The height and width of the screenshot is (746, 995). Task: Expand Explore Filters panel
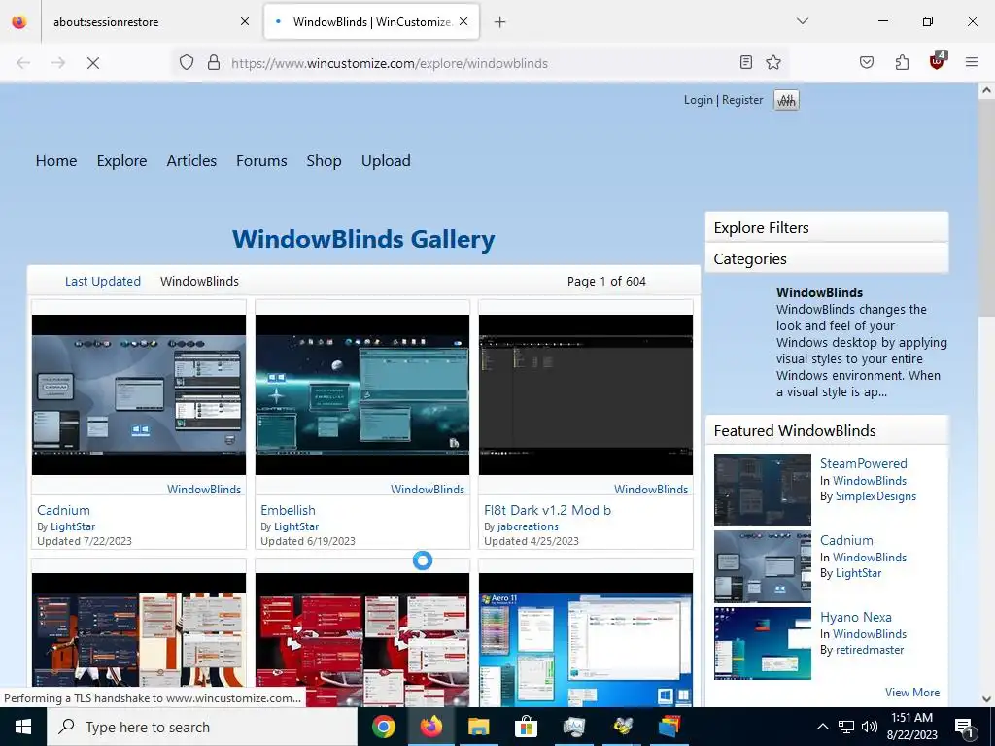click(826, 227)
